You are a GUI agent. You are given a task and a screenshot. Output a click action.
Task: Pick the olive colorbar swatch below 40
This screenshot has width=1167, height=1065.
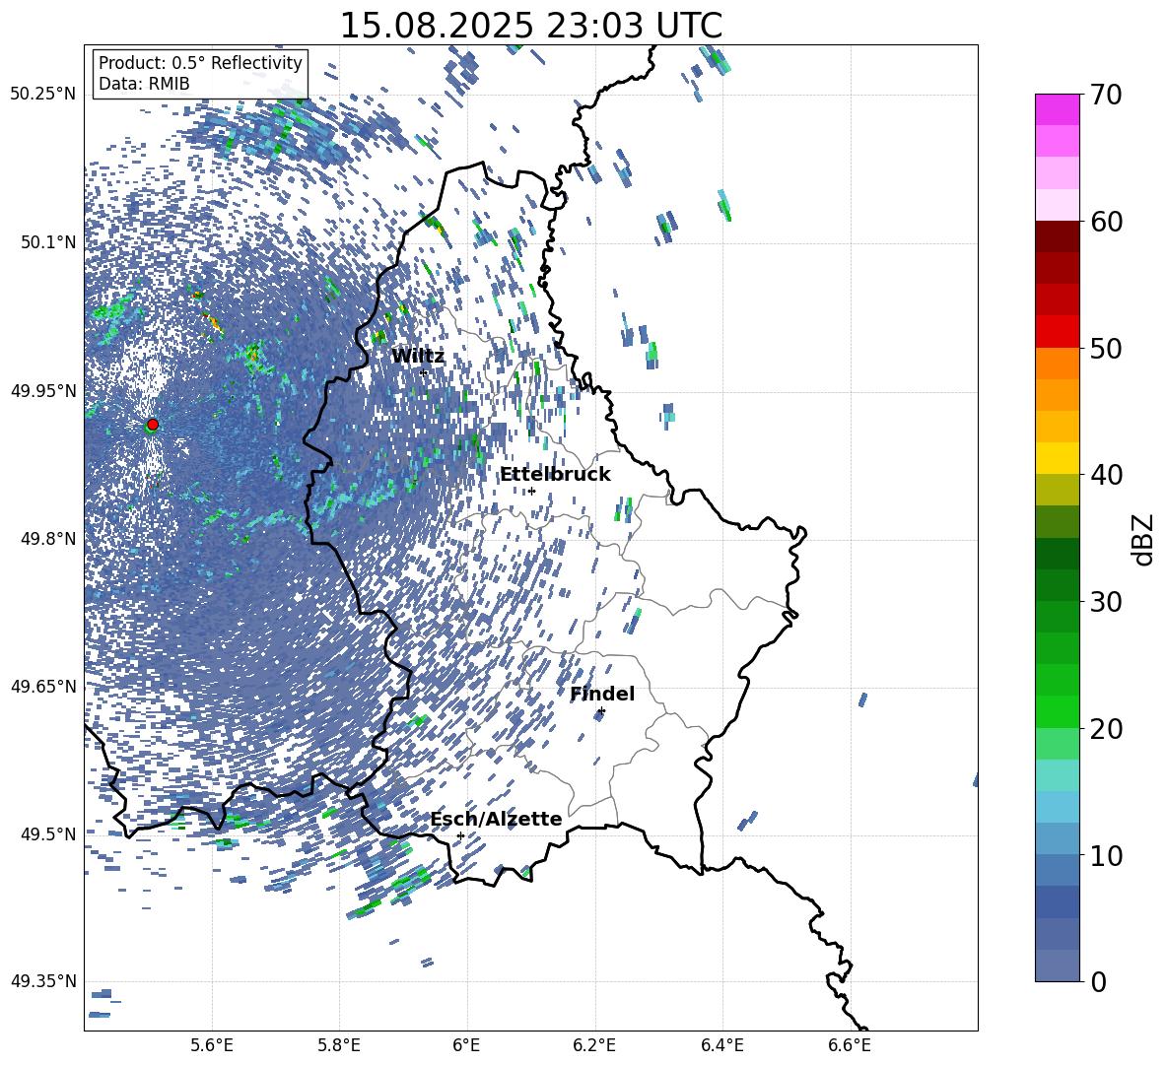(x=1058, y=490)
